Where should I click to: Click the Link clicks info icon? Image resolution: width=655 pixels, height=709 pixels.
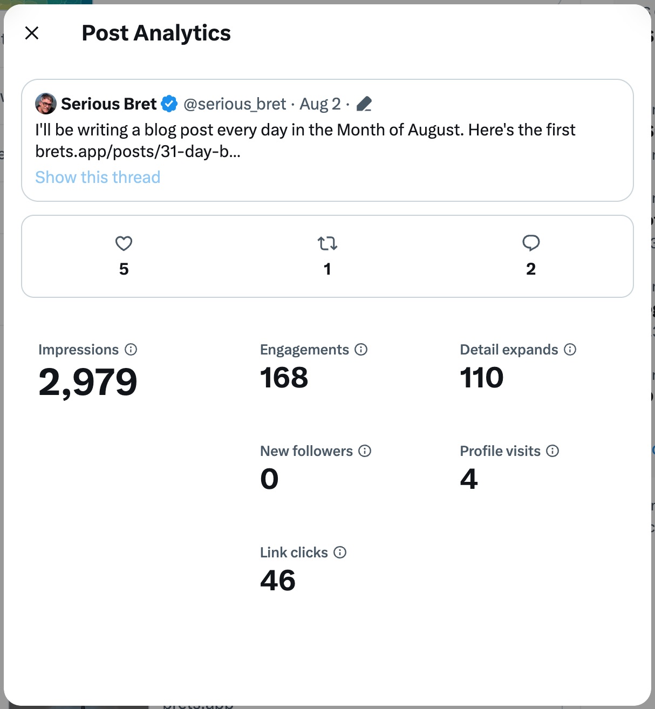click(x=340, y=553)
